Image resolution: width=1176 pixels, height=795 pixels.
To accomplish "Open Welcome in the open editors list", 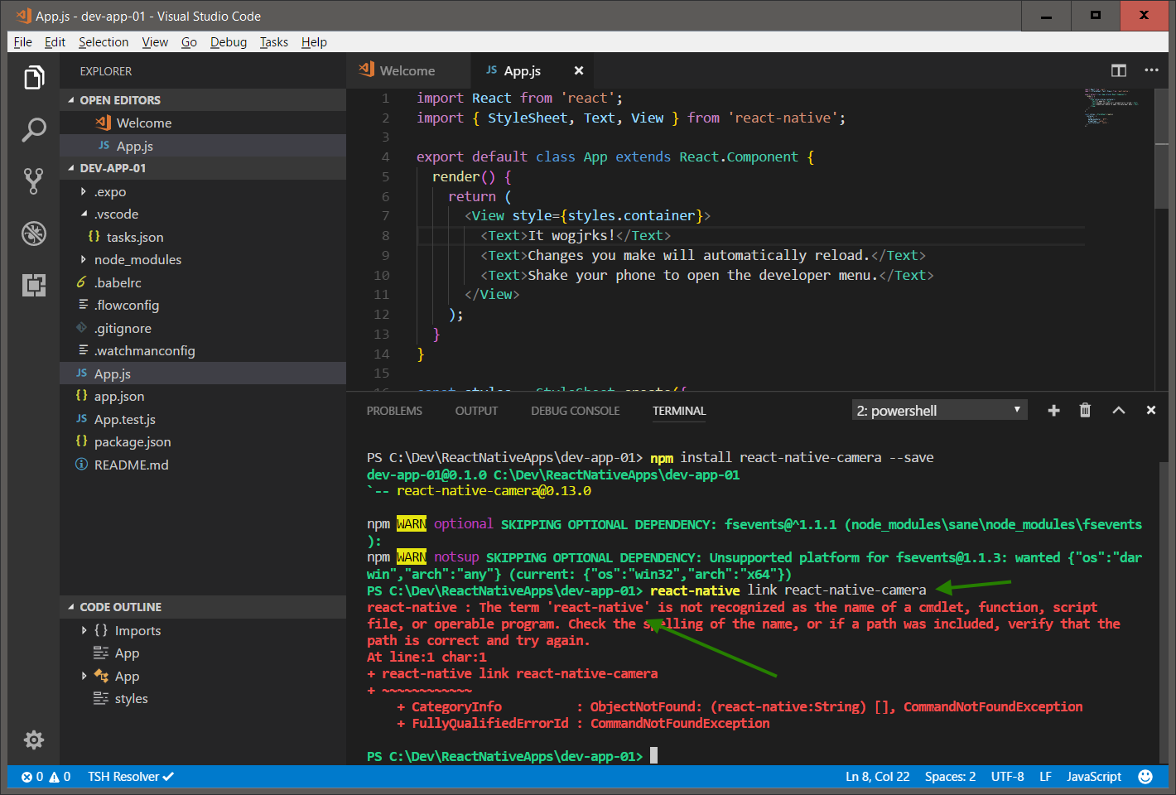I will coord(203,123).
